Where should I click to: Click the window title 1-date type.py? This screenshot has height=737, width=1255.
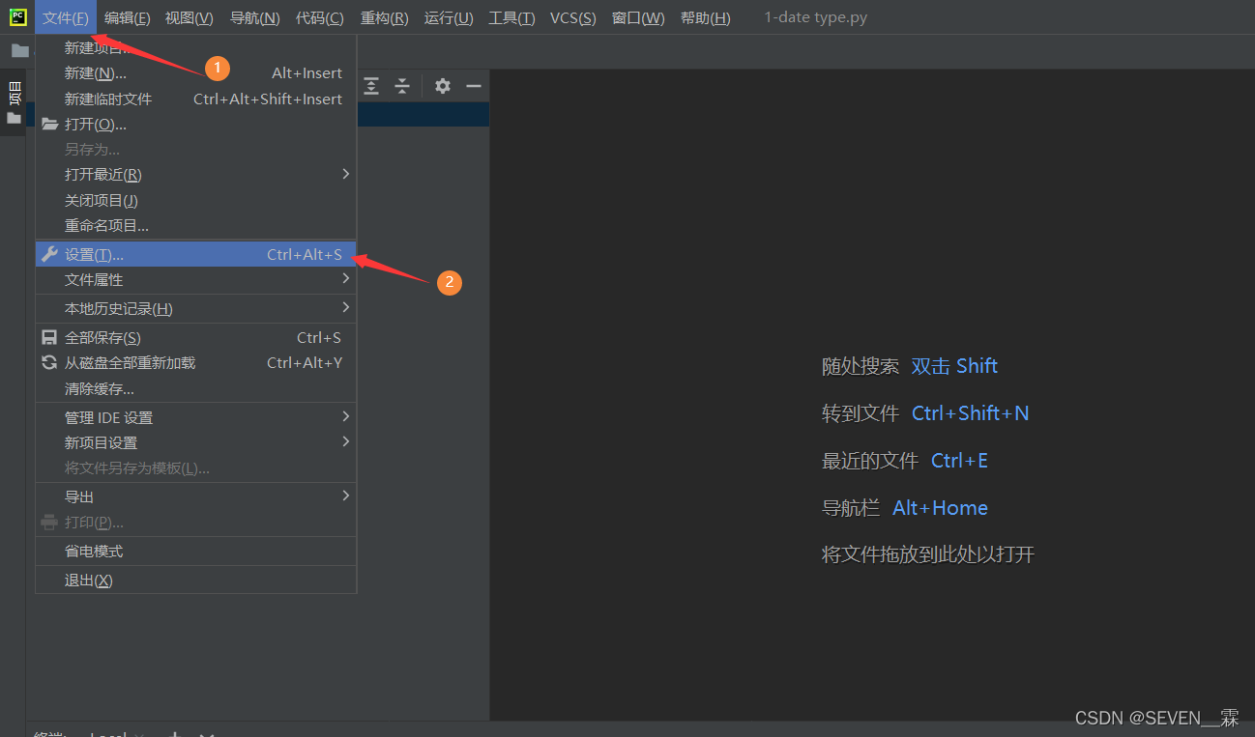pos(815,17)
